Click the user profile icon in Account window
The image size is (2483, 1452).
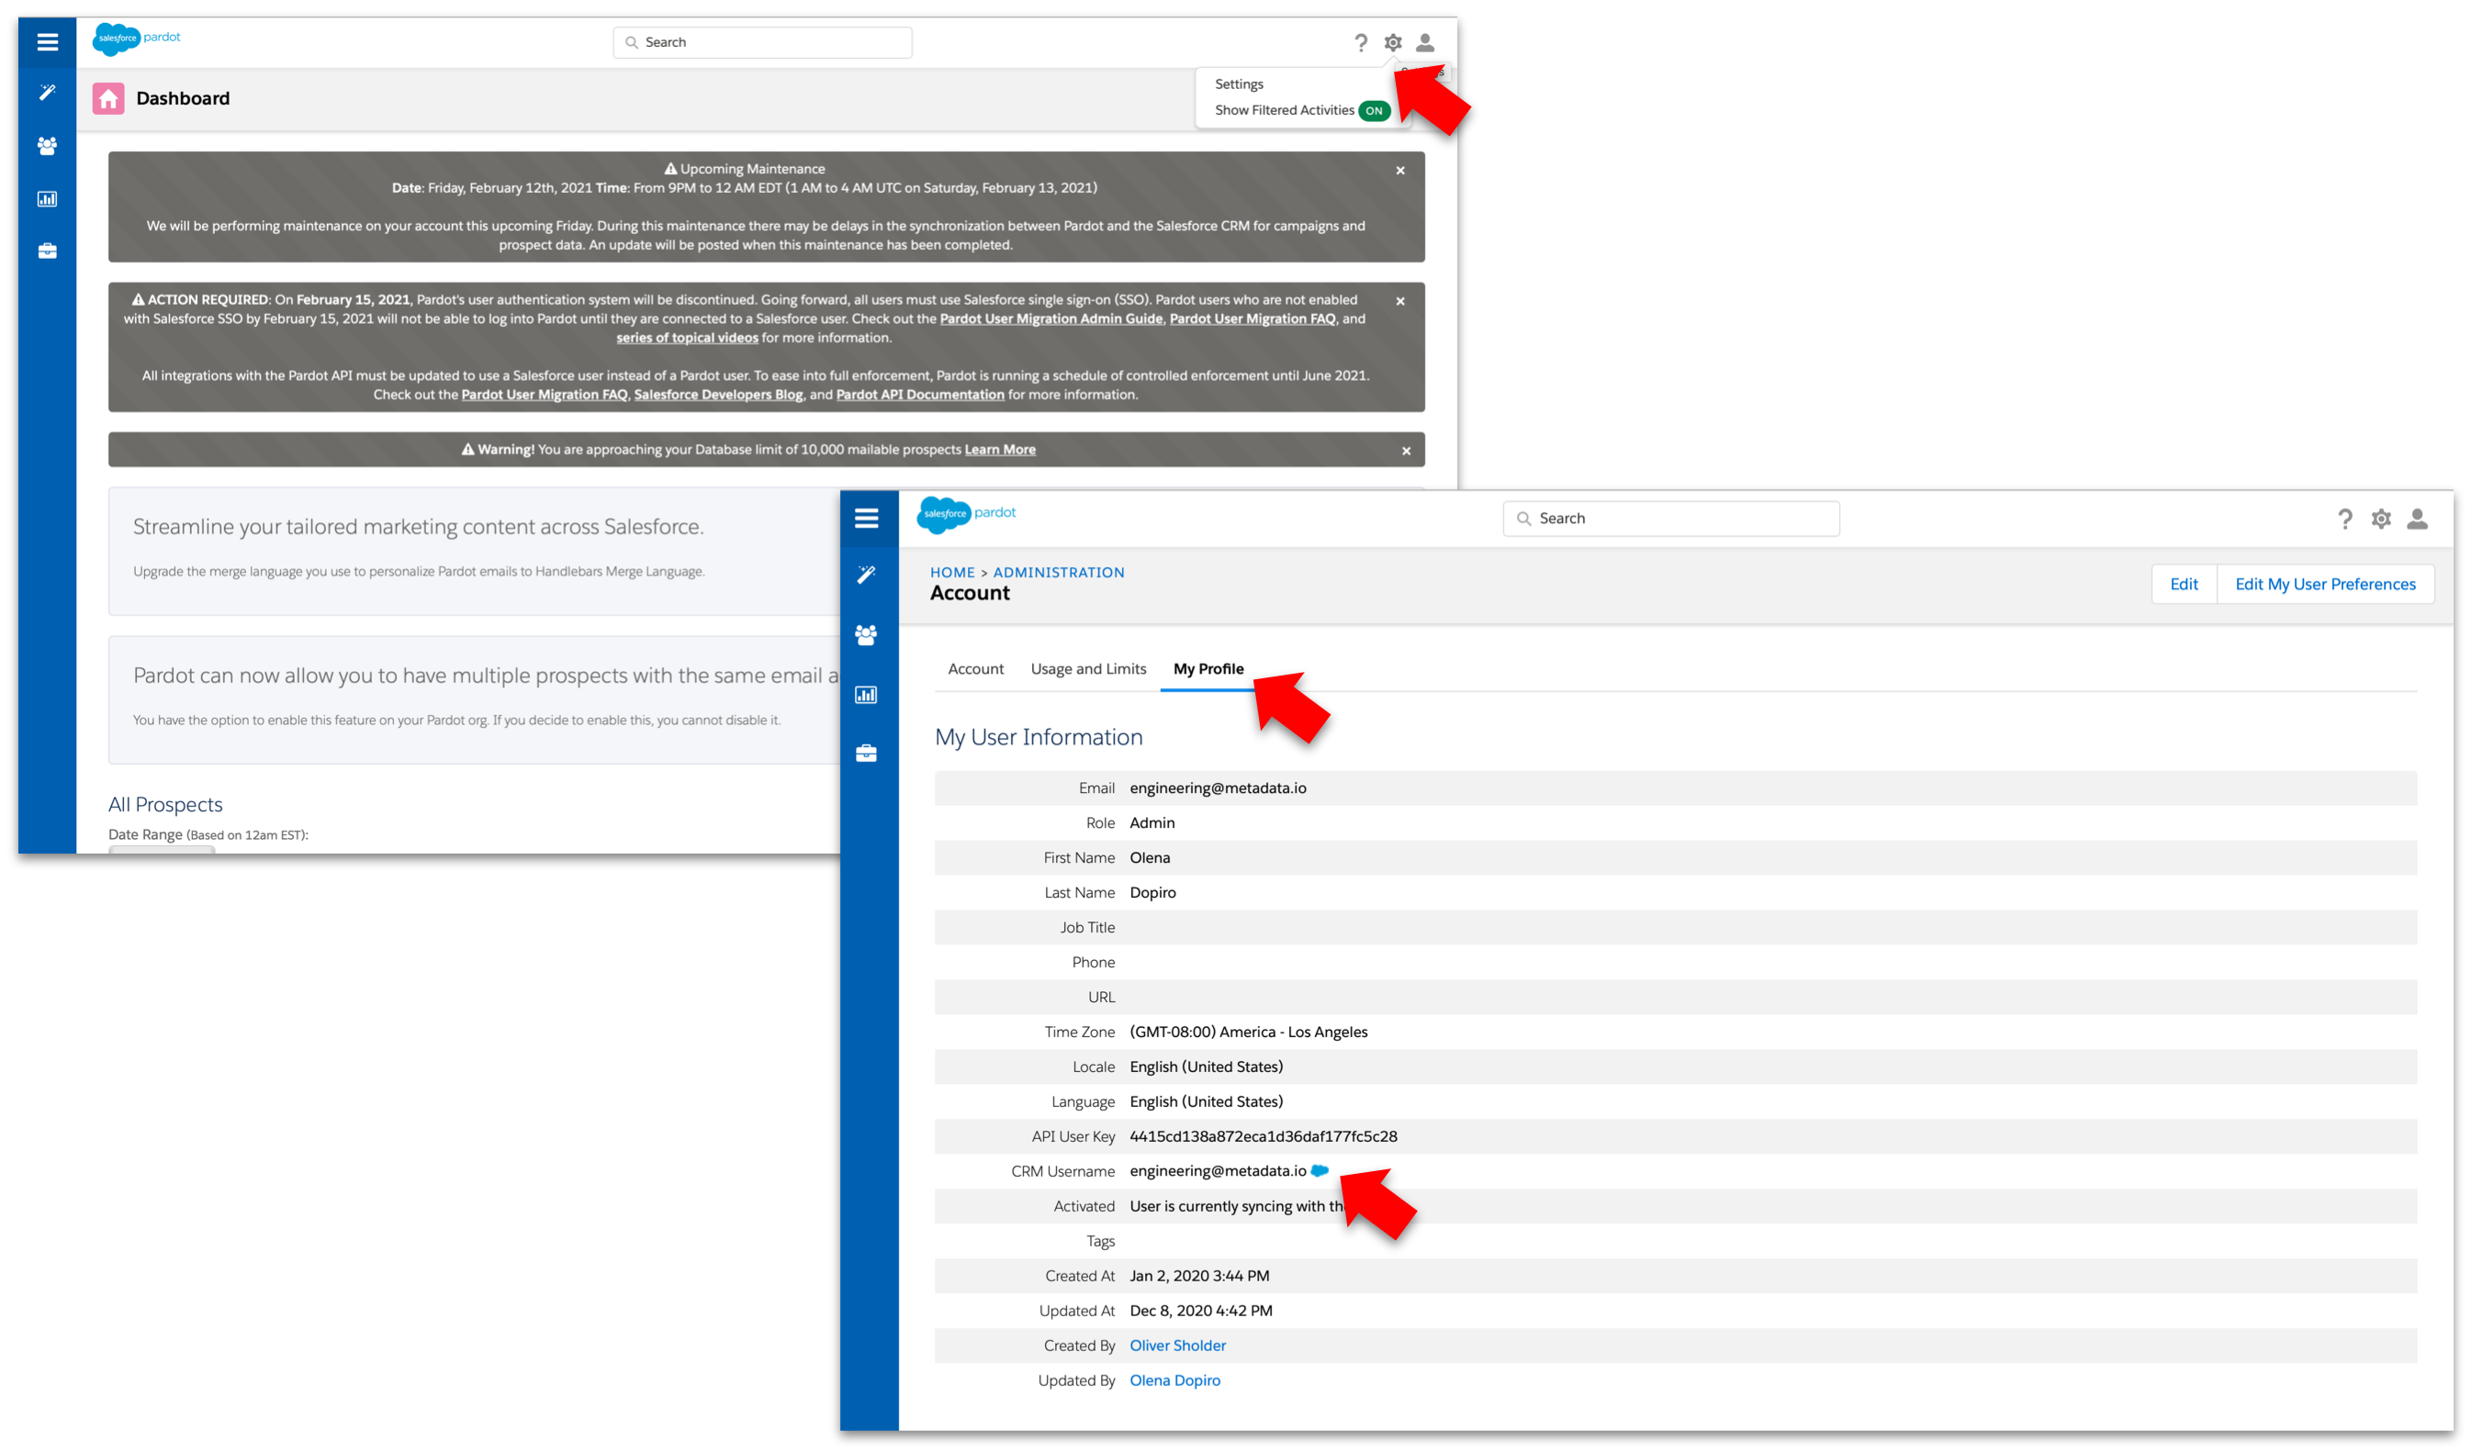2417,519
